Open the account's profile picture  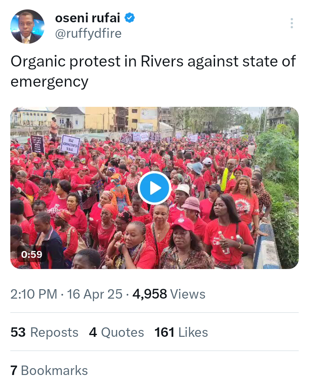(27, 27)
